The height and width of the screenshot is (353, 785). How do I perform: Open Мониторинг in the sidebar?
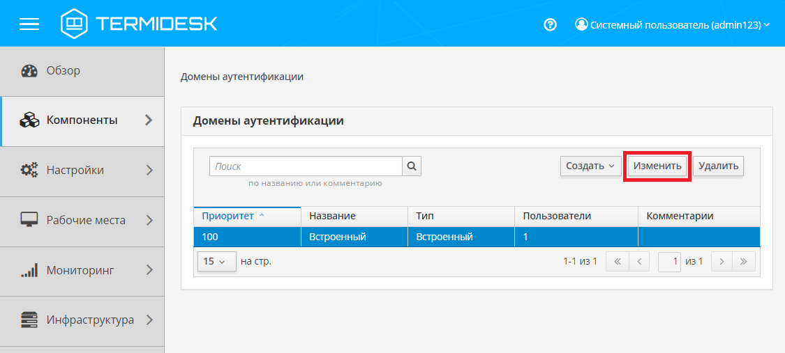pyautogui.click(x=82, y=270)
